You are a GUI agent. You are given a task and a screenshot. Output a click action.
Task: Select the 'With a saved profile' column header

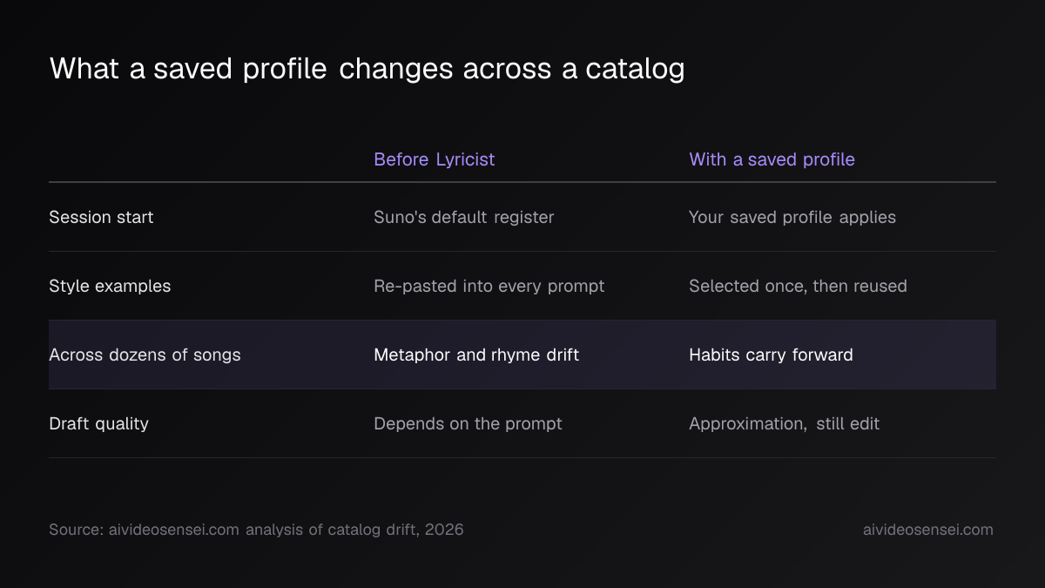772,159
